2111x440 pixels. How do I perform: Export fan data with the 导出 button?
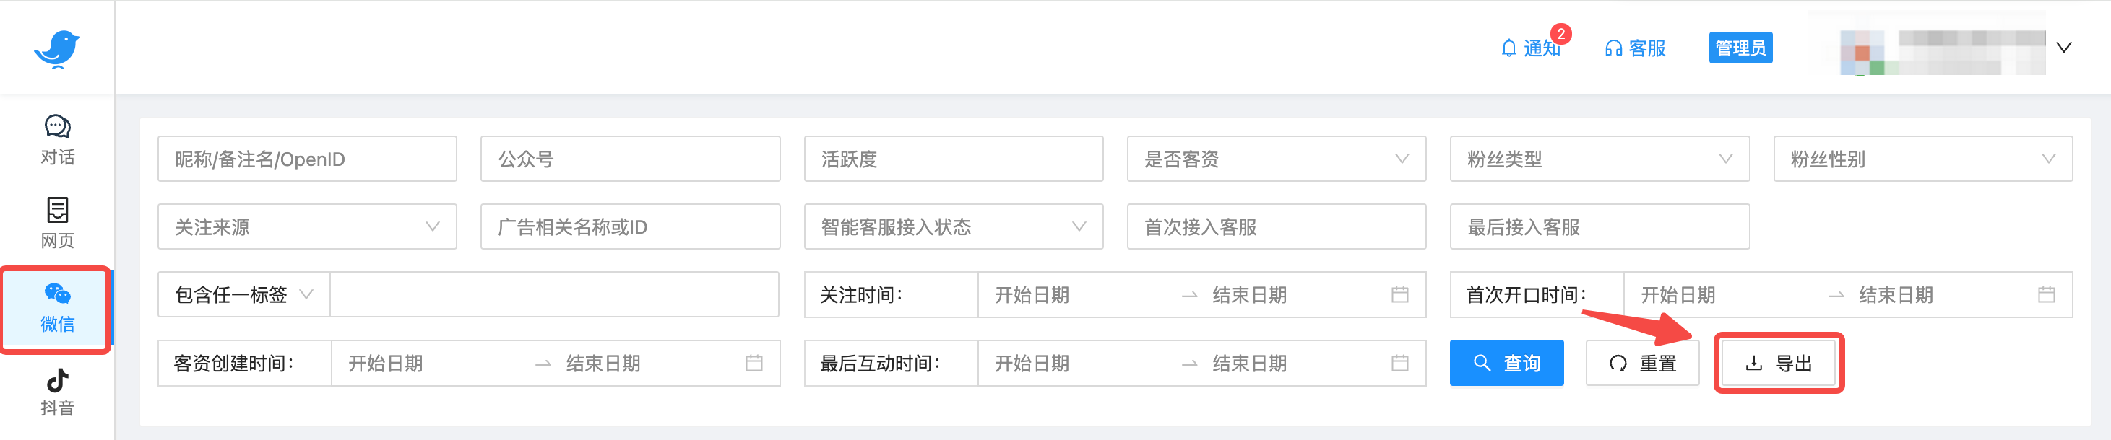[1778, 363]
